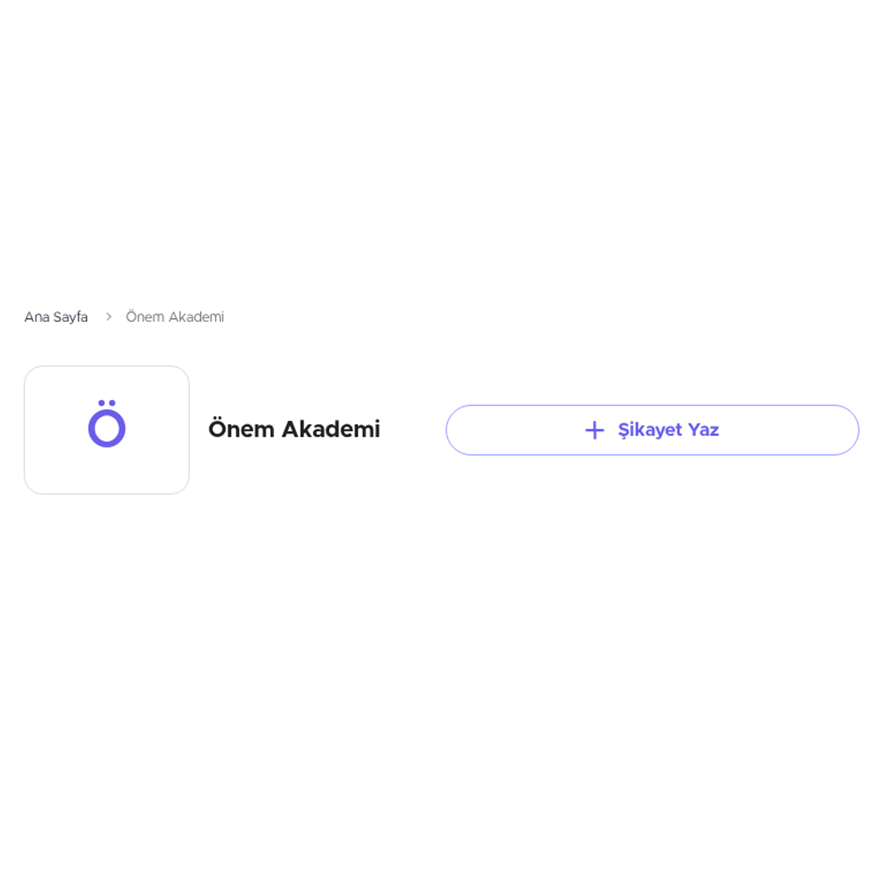Click the ring shape of the Ö logo

(107, 428)
